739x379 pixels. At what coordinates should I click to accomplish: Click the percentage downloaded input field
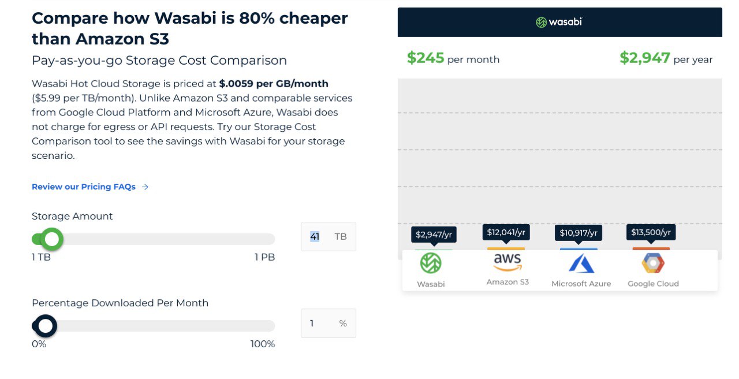[329, 324]
